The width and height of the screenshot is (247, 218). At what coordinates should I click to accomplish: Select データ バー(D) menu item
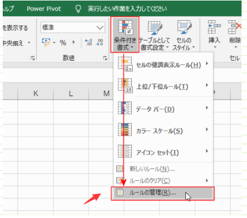click(x=163, y=108)
